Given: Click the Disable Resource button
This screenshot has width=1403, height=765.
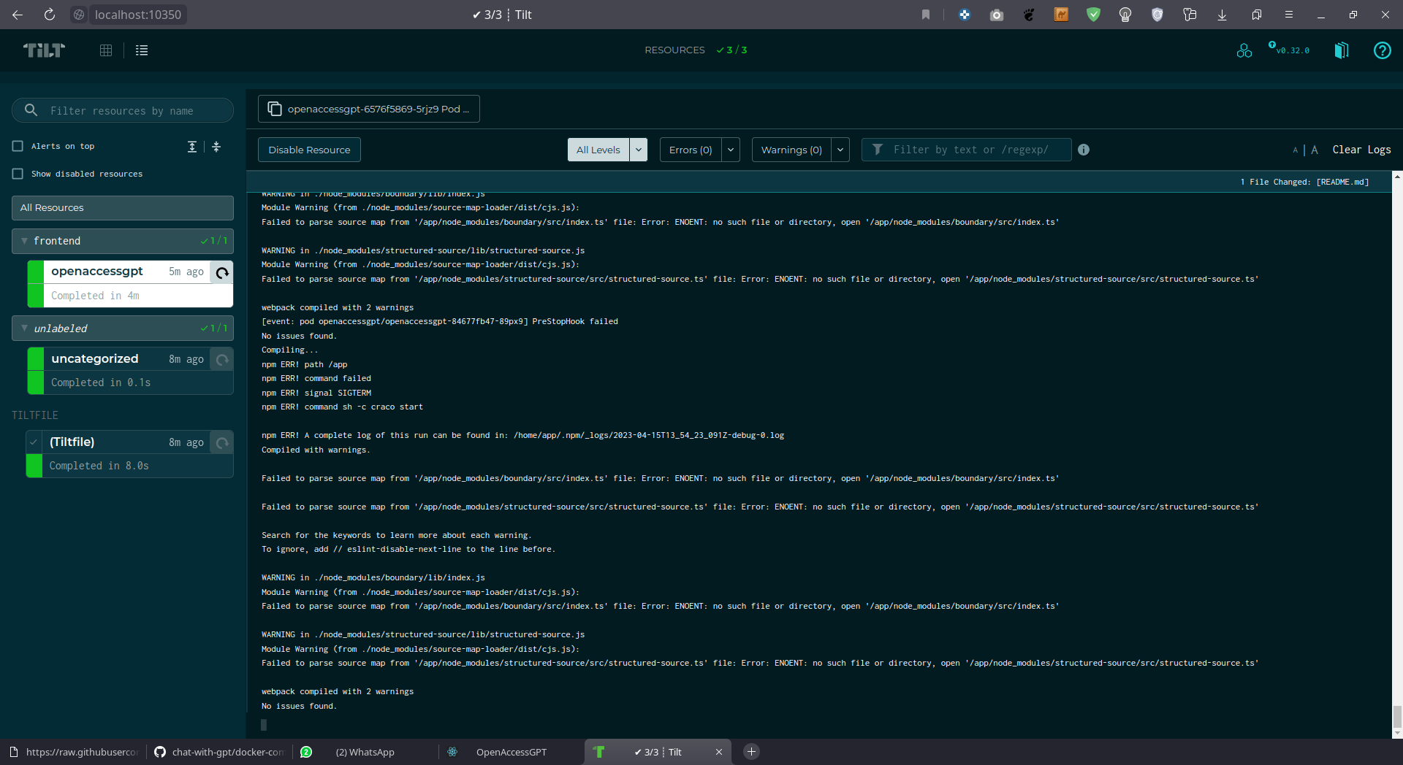Looking at the screenshot, I should click(309, 150).
